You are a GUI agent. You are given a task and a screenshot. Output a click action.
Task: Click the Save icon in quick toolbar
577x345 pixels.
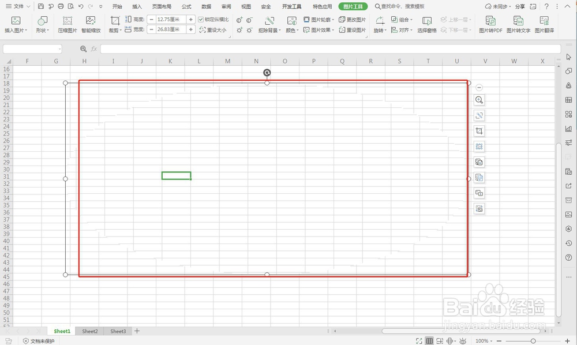point(41,6)
